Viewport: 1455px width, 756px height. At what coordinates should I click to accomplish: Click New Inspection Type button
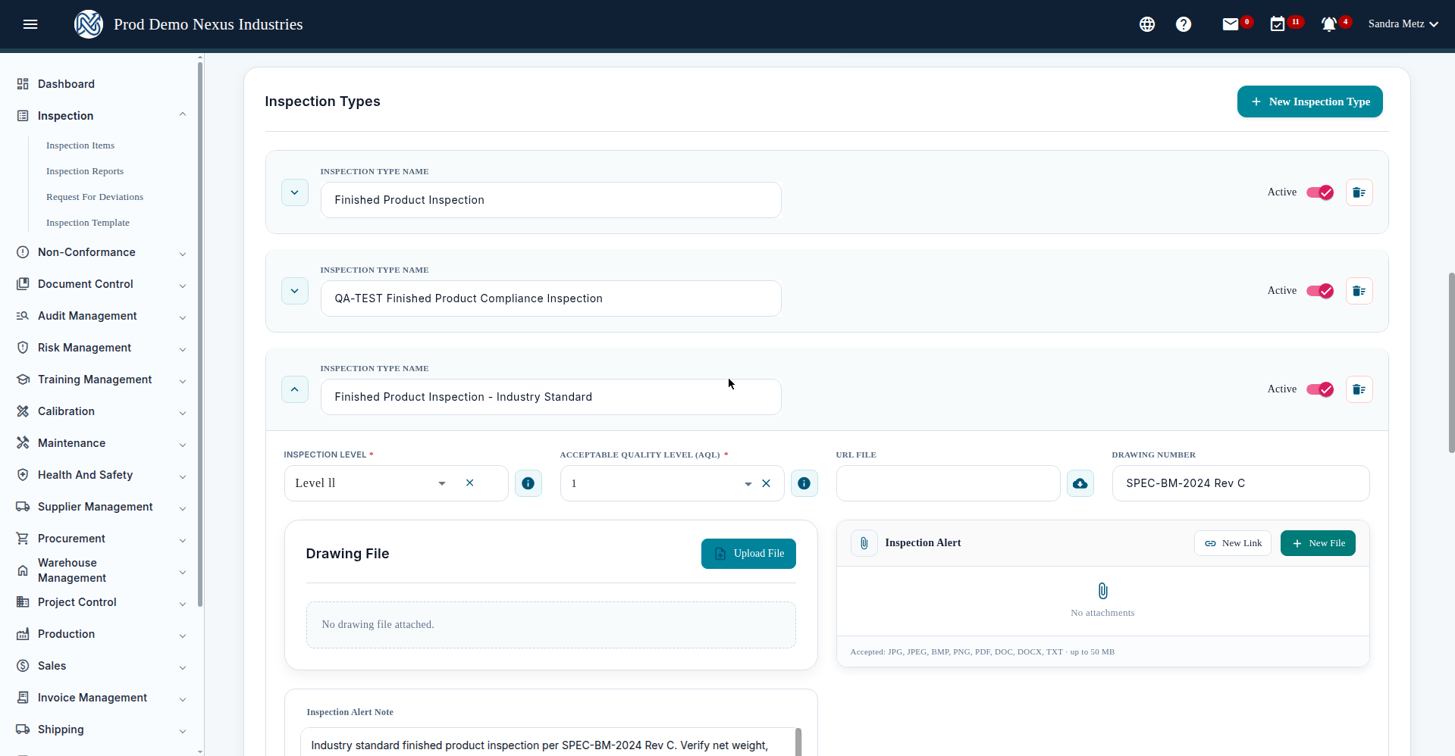coord(1309,102)
